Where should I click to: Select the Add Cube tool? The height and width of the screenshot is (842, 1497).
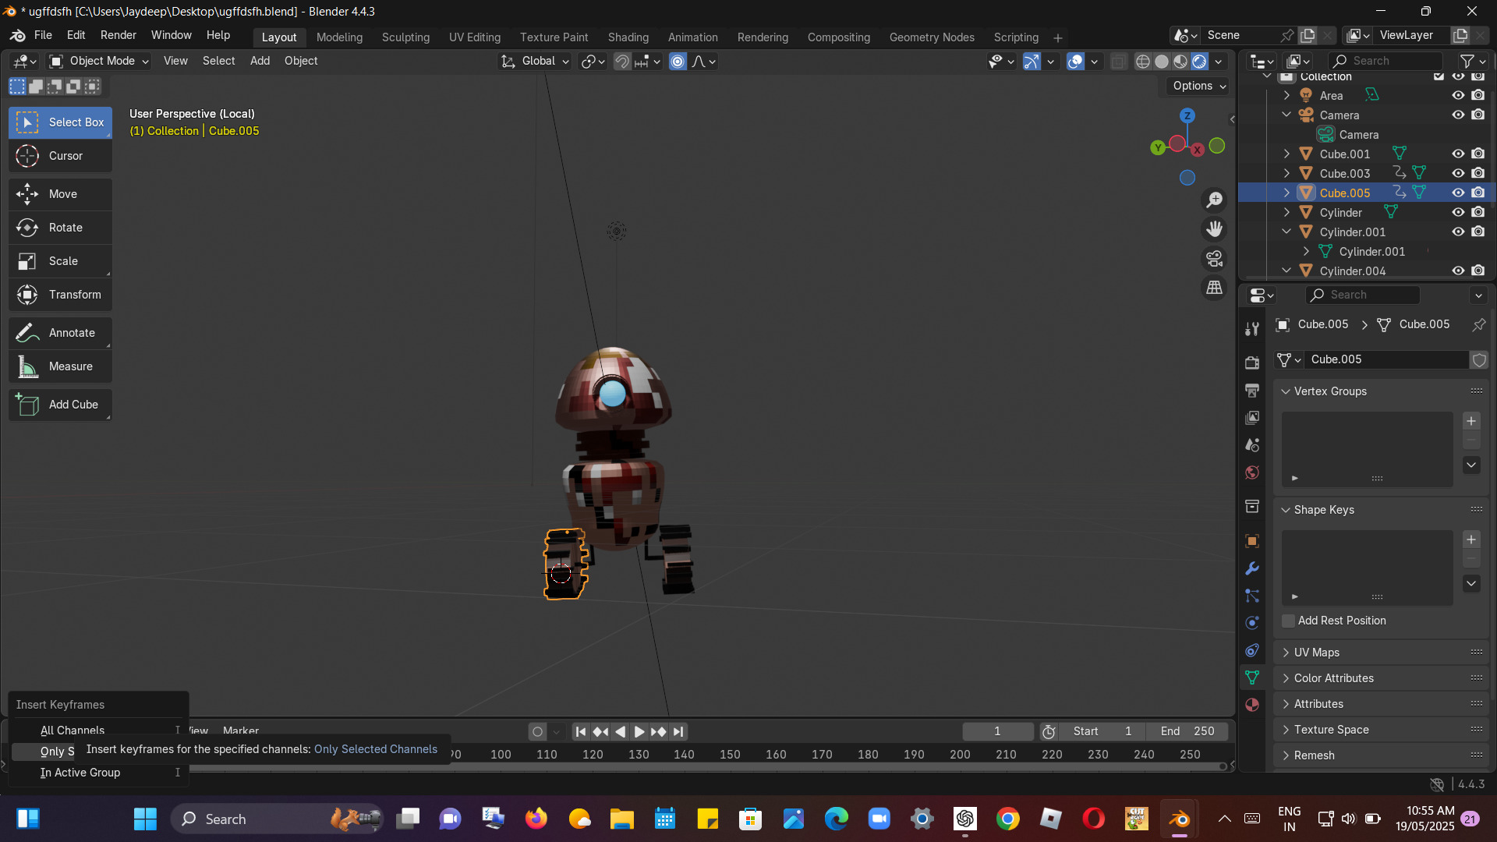60,405
